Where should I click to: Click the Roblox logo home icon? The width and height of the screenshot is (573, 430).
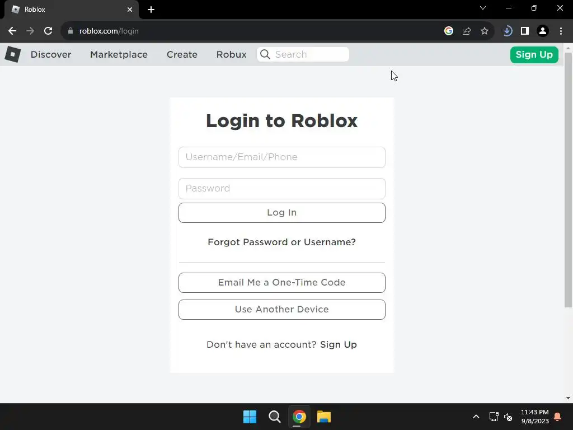click(13, 54)
